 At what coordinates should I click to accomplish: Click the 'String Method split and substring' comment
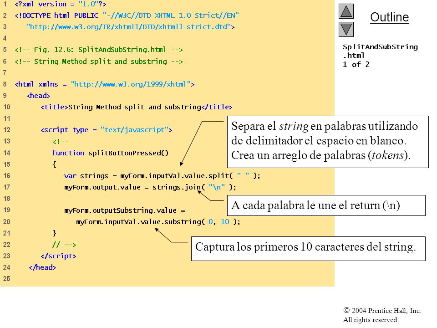99,61
